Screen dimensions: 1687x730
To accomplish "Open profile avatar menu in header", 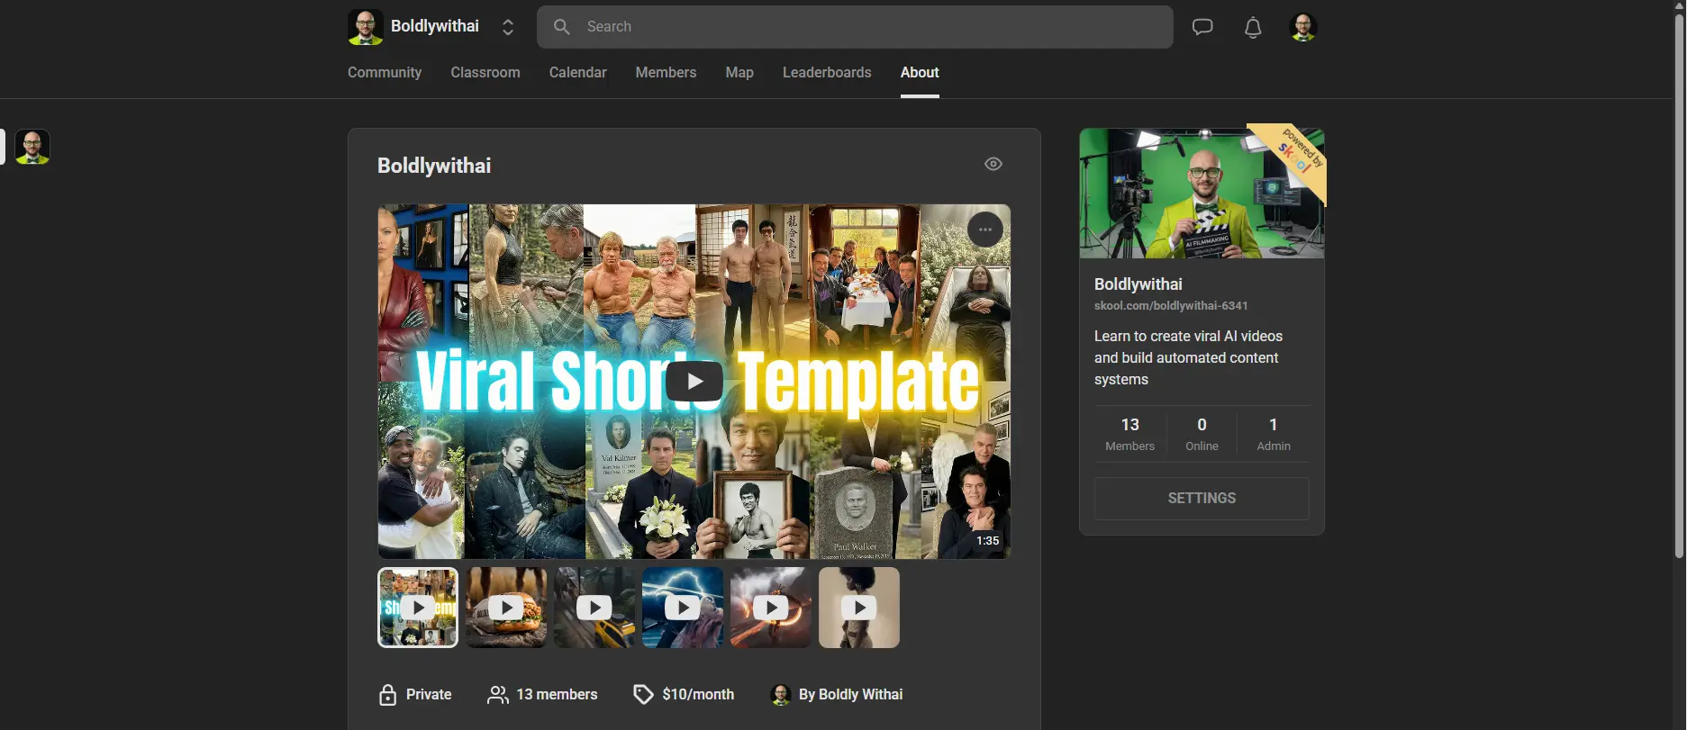I will pos(1302,27).
